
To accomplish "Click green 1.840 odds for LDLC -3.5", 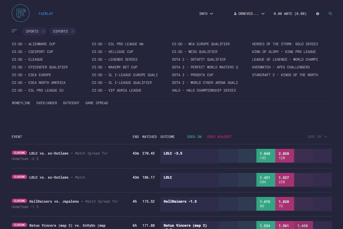I will [266, 156].
